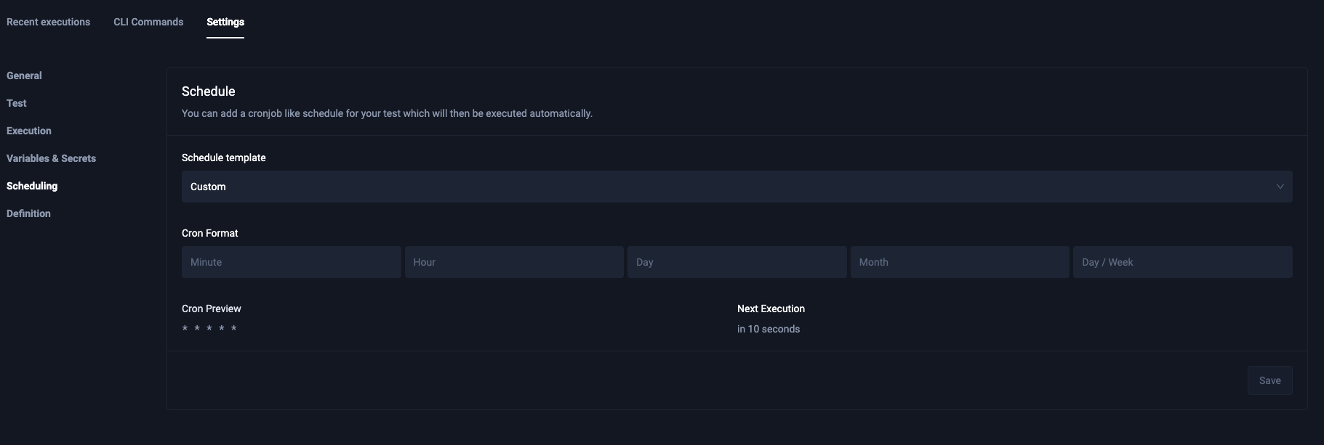Click the Schedule section heading
Viewport: 1324px width, 445px height.
tap(209, 91)
